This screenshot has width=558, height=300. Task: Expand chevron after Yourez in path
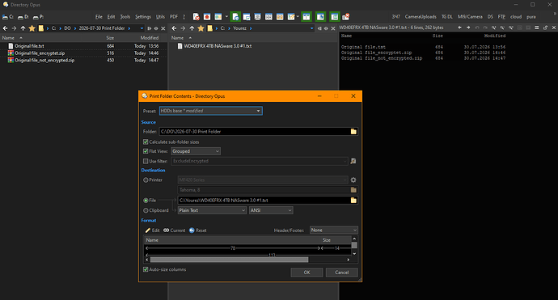point(251,28)
